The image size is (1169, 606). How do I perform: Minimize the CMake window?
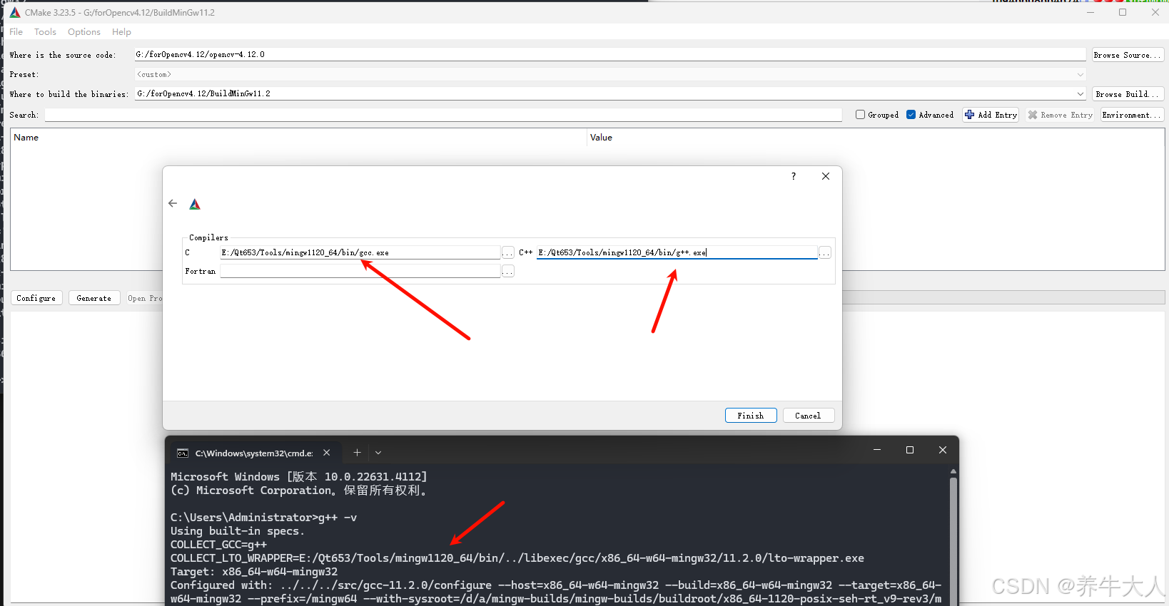point(1090,12)
